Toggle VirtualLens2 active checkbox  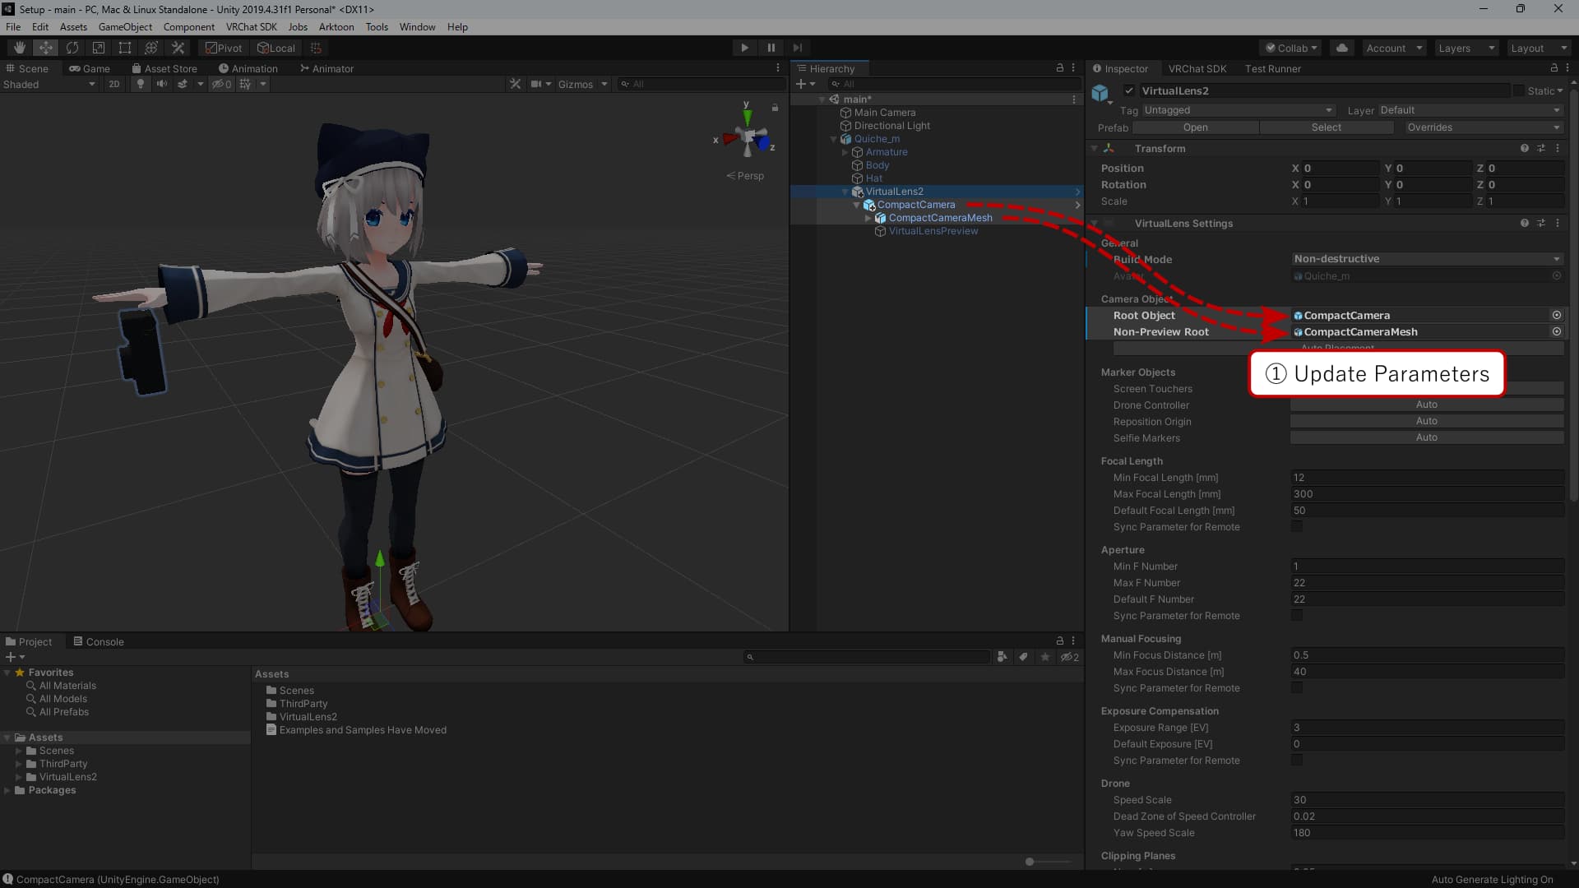[x=1129, y=91]
